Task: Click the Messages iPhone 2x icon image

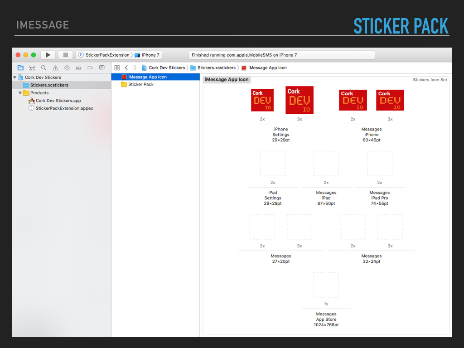Action: 353,100
